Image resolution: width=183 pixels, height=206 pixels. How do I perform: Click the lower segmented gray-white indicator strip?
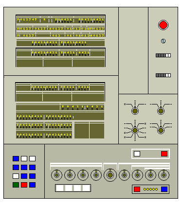(x=163, y=75)
